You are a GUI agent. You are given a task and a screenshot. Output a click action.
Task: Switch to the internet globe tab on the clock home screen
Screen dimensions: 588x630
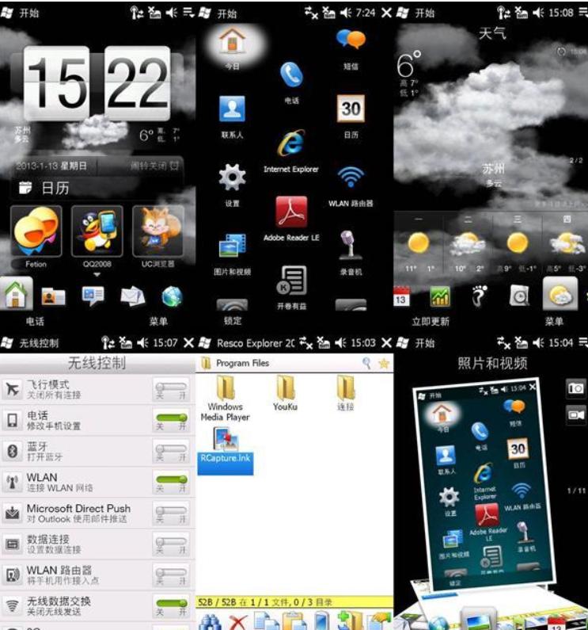pos(173,296)
